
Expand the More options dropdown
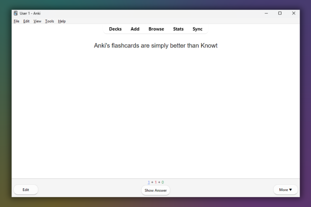coord(285,189)
